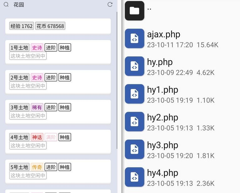Click 进阶 for 3号土地
Image resolution: width=240 pixels, height=193 pixels.
tap(51, 107)
